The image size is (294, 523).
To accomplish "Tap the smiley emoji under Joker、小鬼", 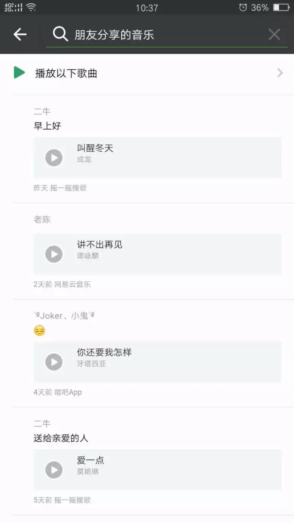I will pyautogui.click(x=39, y=330).
